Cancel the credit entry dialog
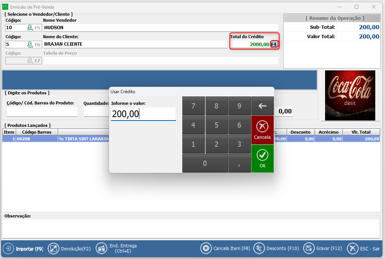The width and height of the screenshot is (385, 259). 263,130
